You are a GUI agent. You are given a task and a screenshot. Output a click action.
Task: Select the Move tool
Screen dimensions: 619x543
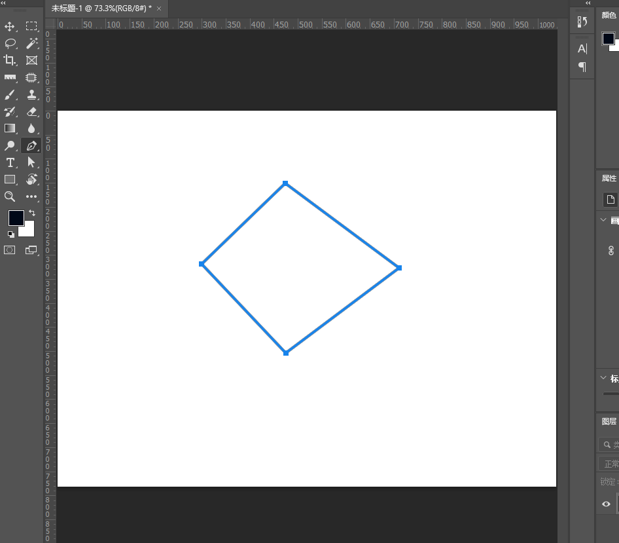pos(10,26)
